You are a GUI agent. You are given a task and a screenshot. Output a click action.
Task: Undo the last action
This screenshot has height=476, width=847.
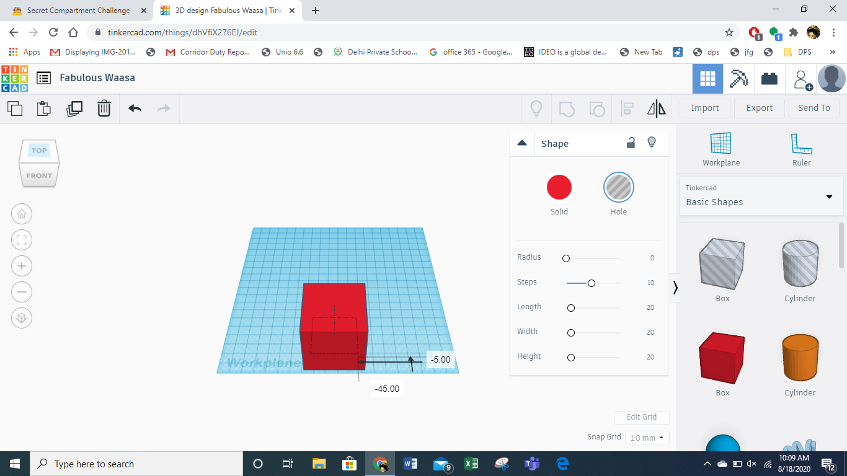click(135, 108)
